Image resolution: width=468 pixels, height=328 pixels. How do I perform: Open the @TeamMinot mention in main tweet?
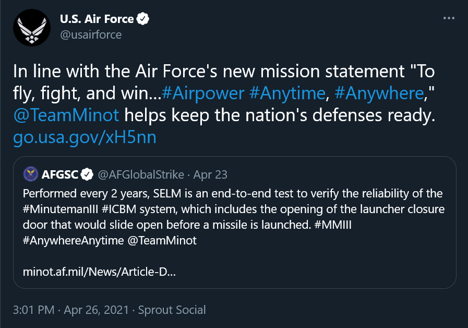[x=66, y=115]
